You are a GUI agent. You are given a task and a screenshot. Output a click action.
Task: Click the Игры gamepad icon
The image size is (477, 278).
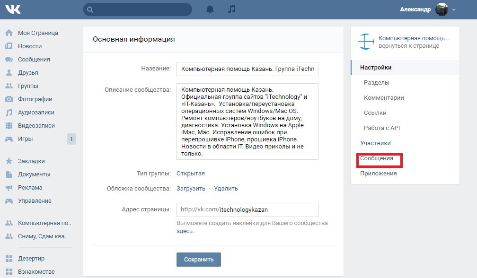click(x=9, y=139)
